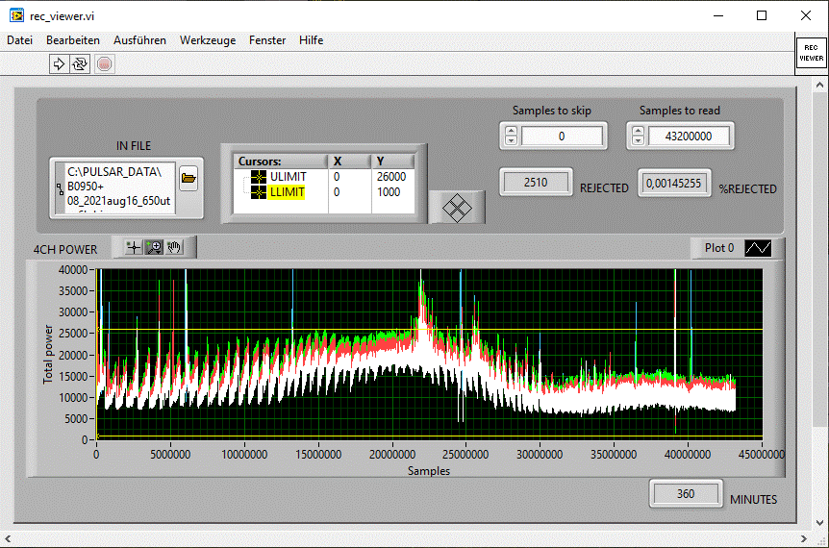Click the Plot 0 legend line icon
The width and height of the screenshot is (829, 548).
[x=758, y=248]
